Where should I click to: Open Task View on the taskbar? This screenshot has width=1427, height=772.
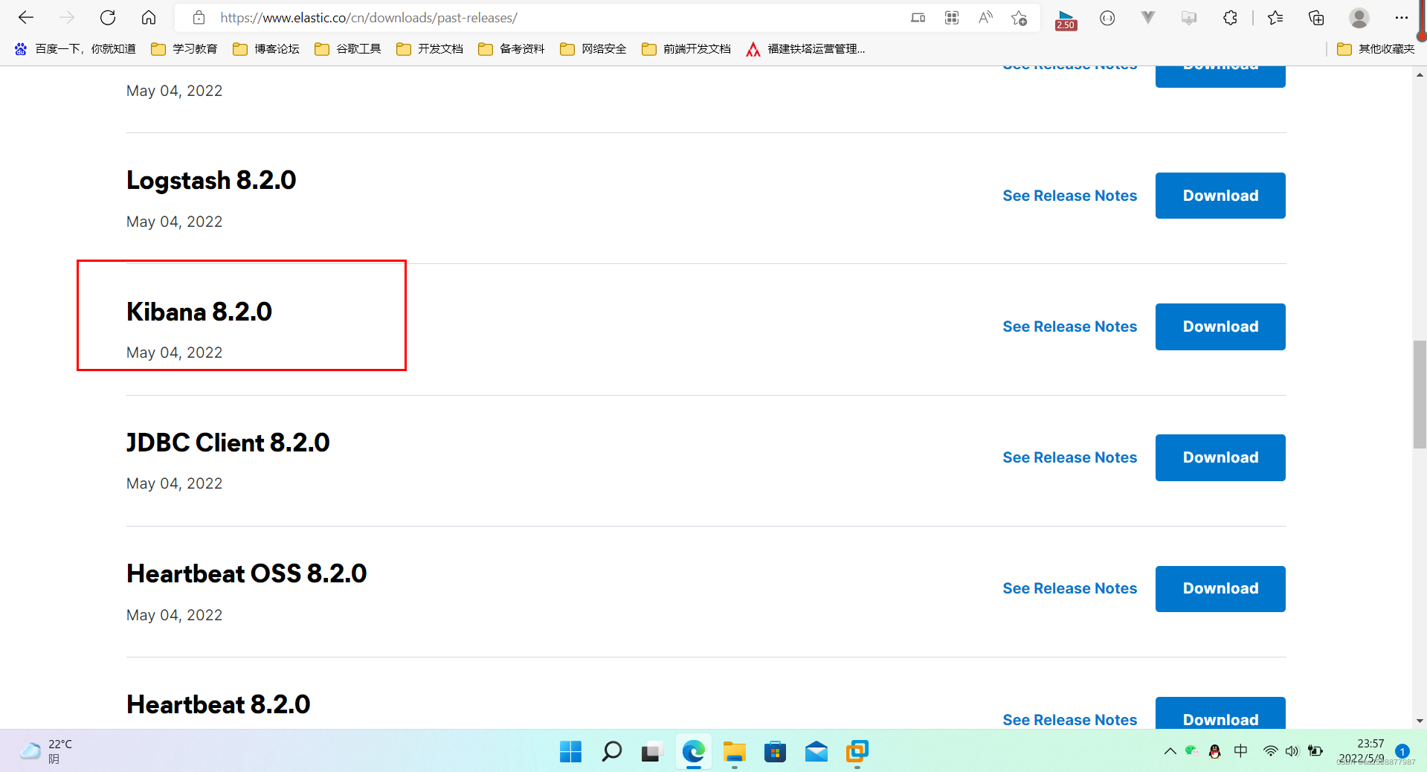point(652,752)
